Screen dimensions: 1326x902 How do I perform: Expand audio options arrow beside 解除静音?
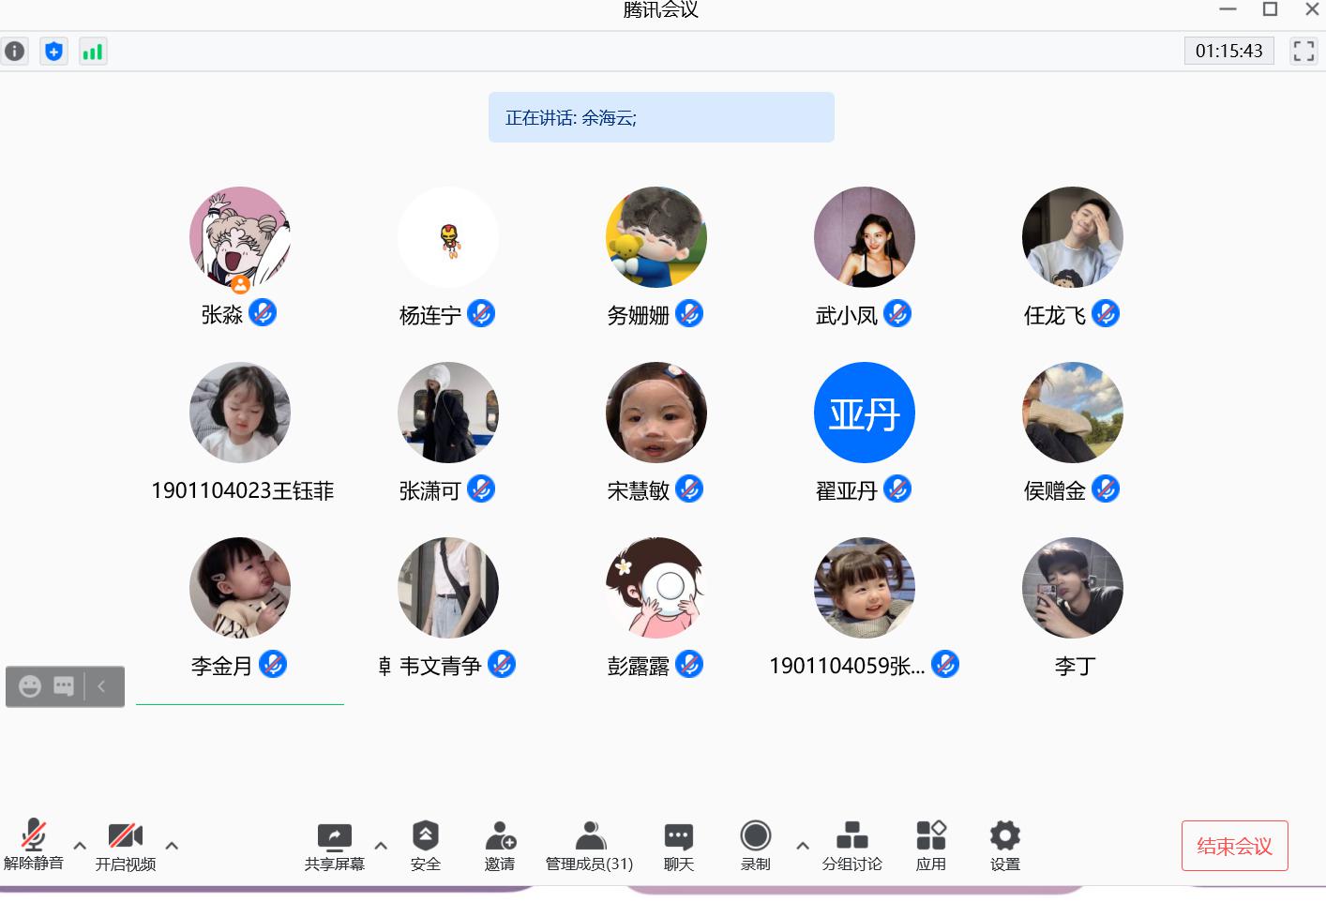point(80,846)
